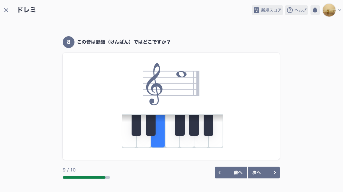Screen dimensions: 343x192
Task: Open the ヘルプ help menu
Action: point(296,10)
